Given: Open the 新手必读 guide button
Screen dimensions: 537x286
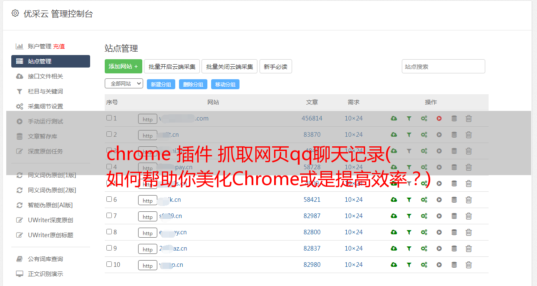Looking at the screenshot, I should pos(276,66).
